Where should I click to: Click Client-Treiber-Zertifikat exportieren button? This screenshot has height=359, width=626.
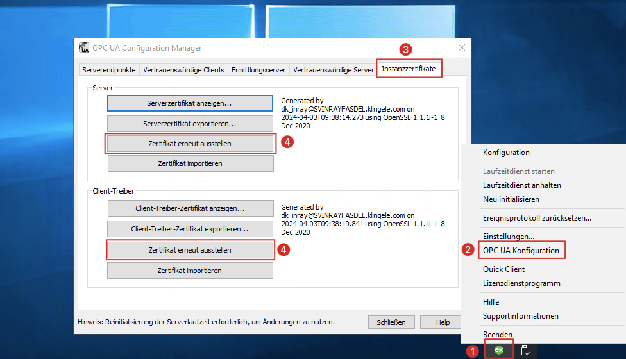[x=190, y=229]
